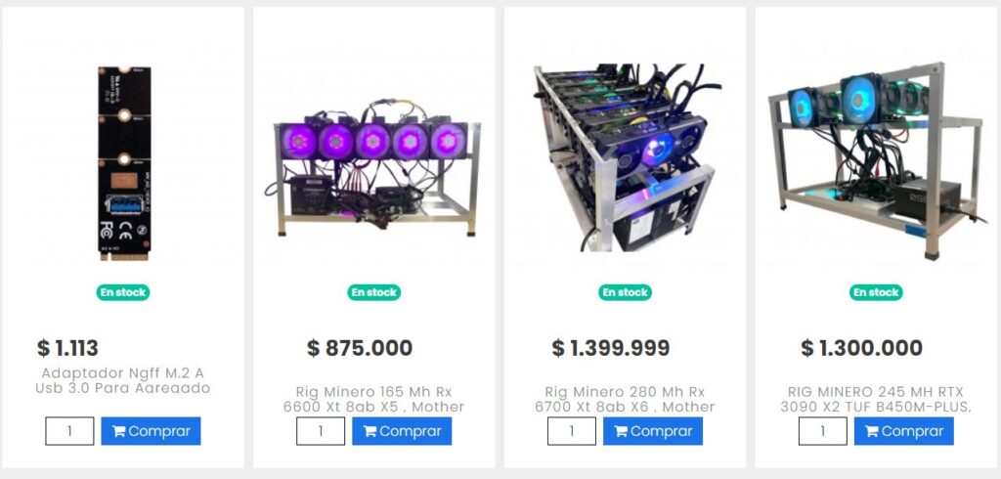This screenshot has width=1001, height=479.
Task: Open Adaptador Ngff M.2 A Usb 3.0 title
Action: pyautogui.click(x=122, y=380)
